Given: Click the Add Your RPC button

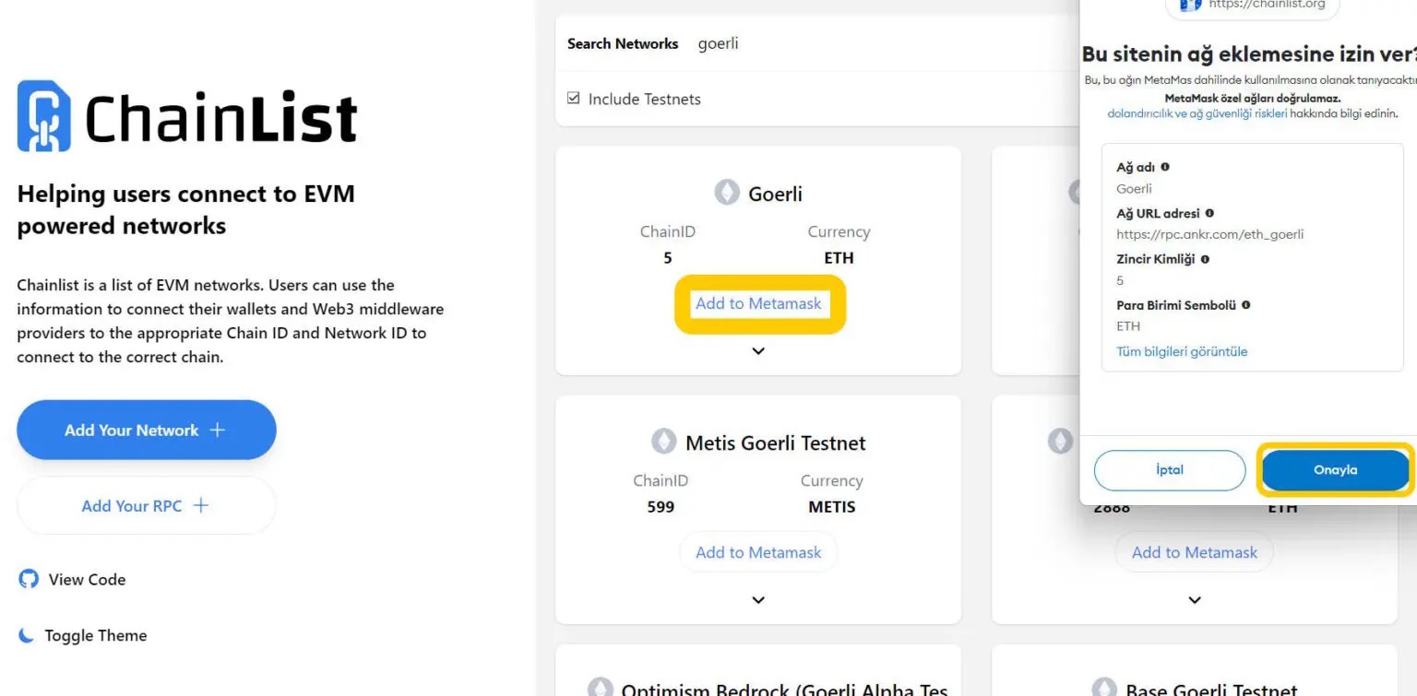Looking at the screenshot, I should [147, 505].
